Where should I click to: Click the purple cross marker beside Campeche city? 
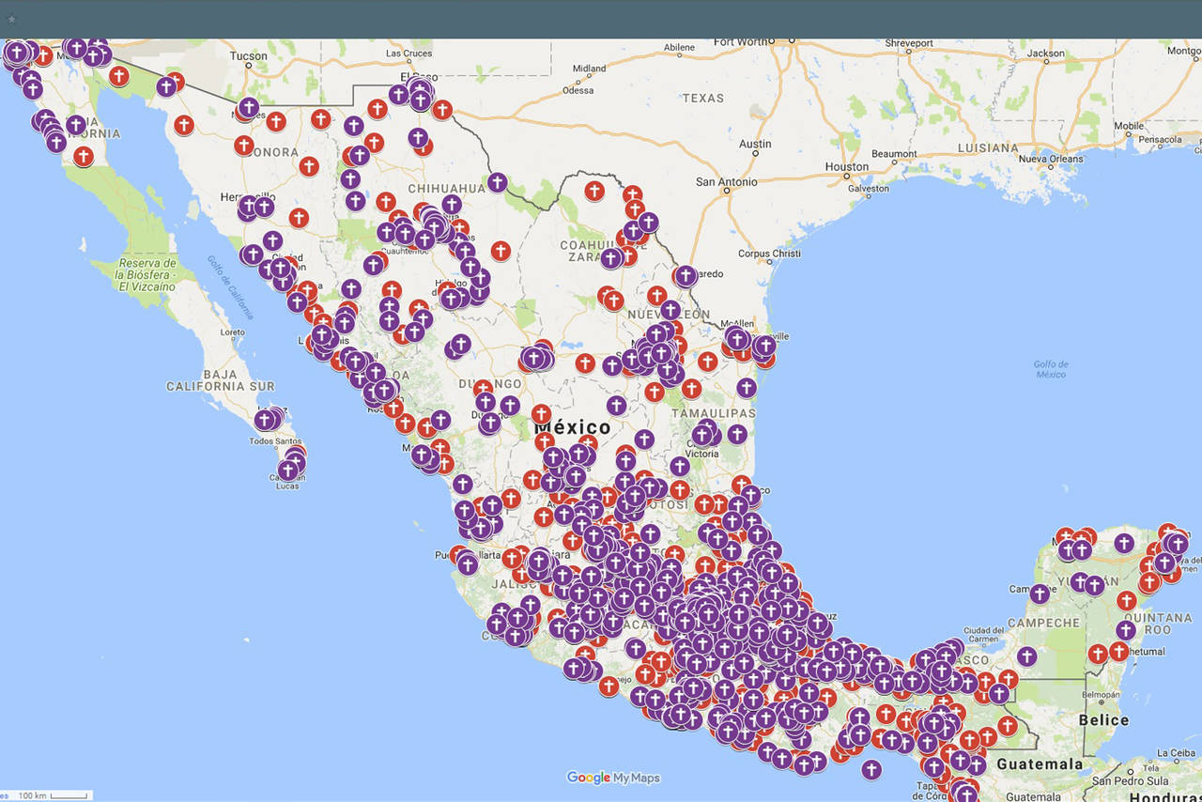click(1040, 594)
